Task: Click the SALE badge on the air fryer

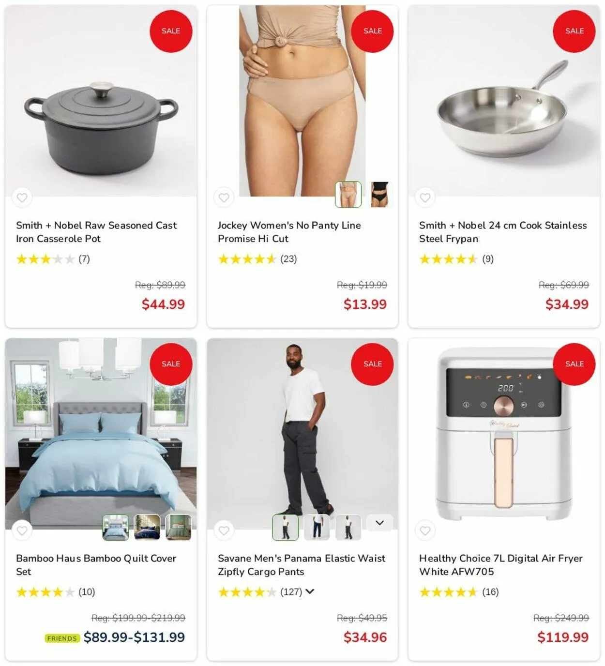Action: (574, 364)
